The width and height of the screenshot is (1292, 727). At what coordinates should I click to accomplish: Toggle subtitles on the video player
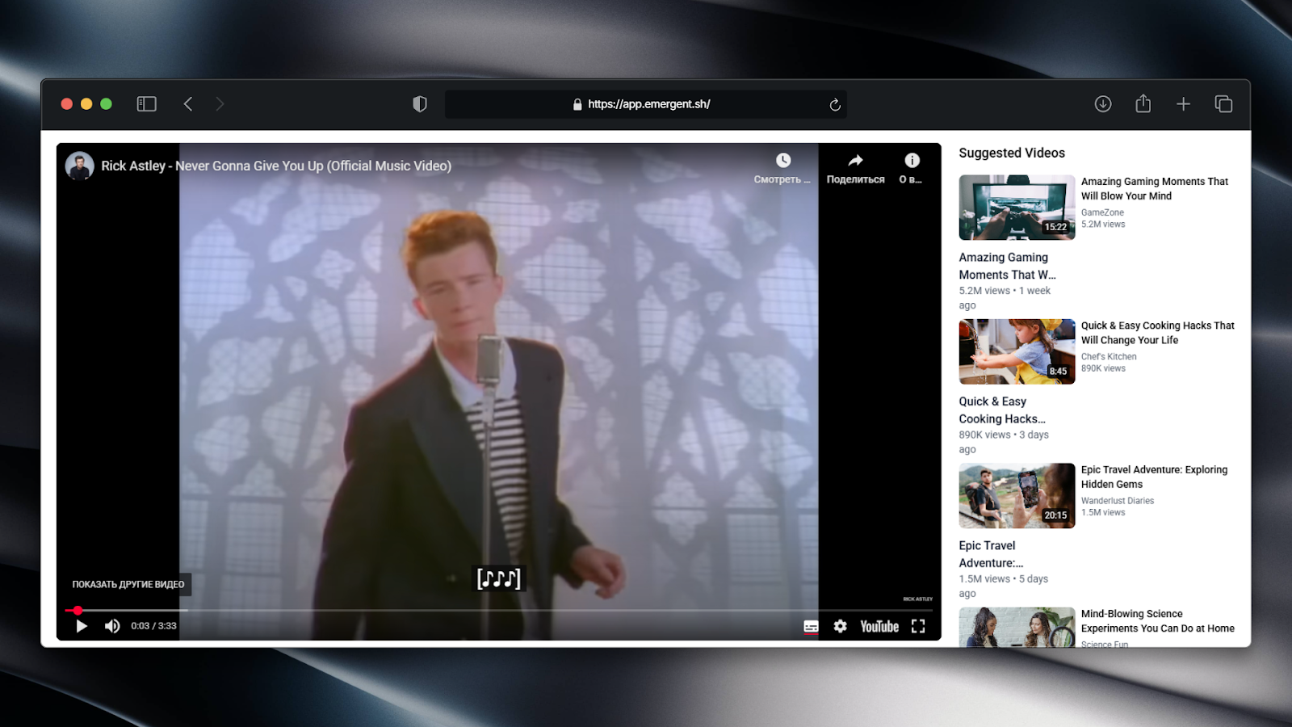pyautogui.click(x=811, y=626)
